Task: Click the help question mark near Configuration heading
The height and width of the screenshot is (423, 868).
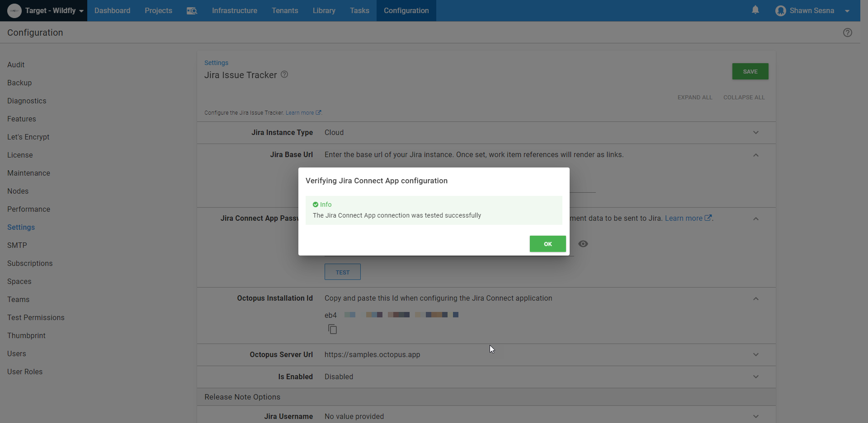Action: pos(848,33)
